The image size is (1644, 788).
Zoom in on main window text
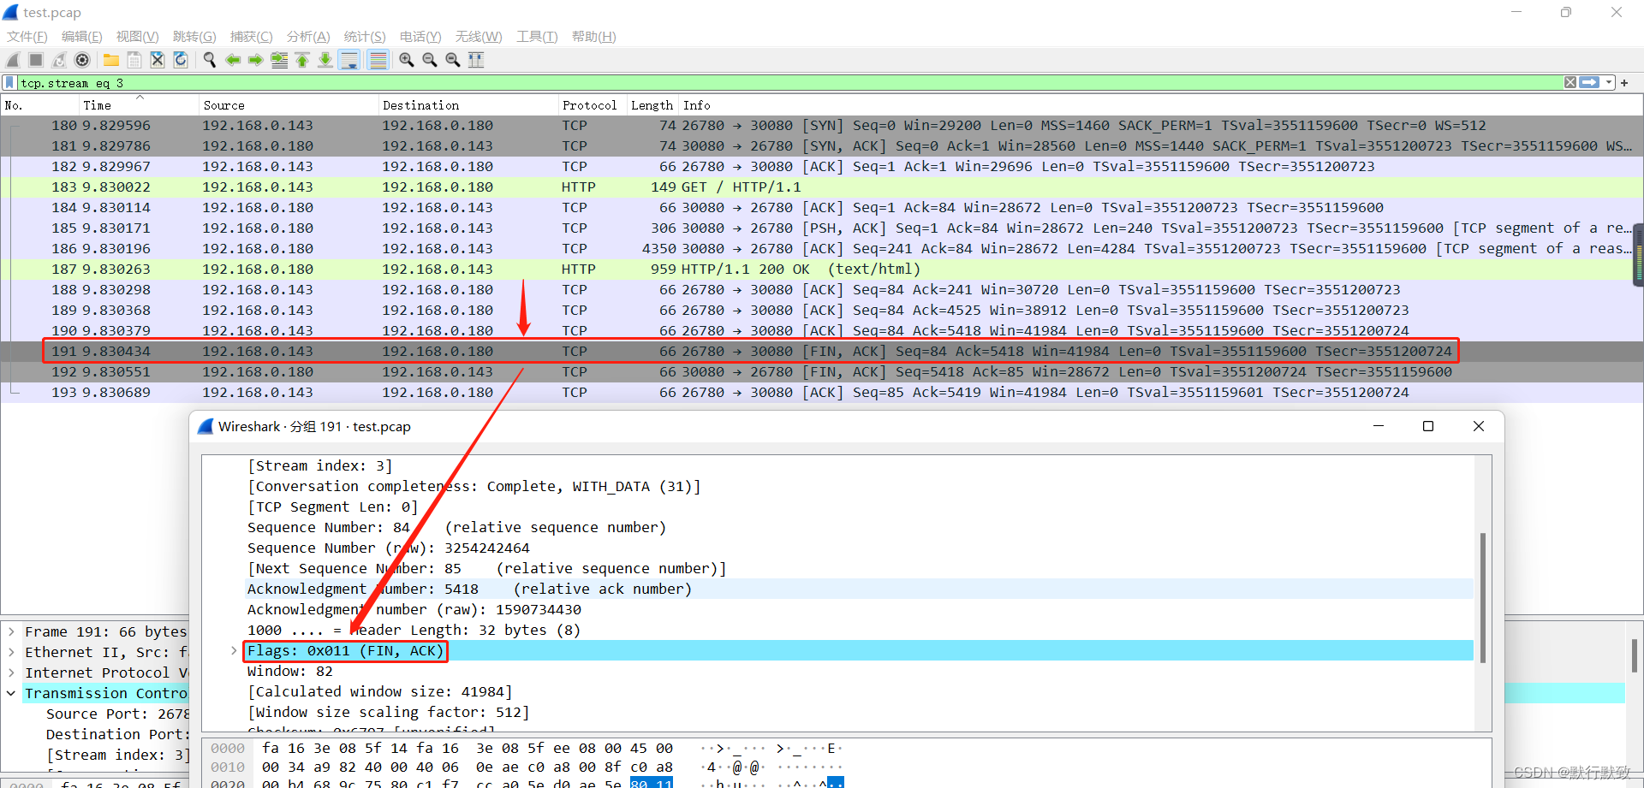(x=407, y=60)
